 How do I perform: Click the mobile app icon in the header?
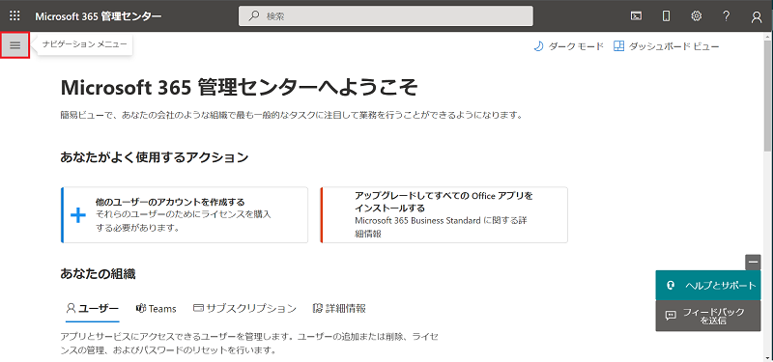[x=666, y=15]
